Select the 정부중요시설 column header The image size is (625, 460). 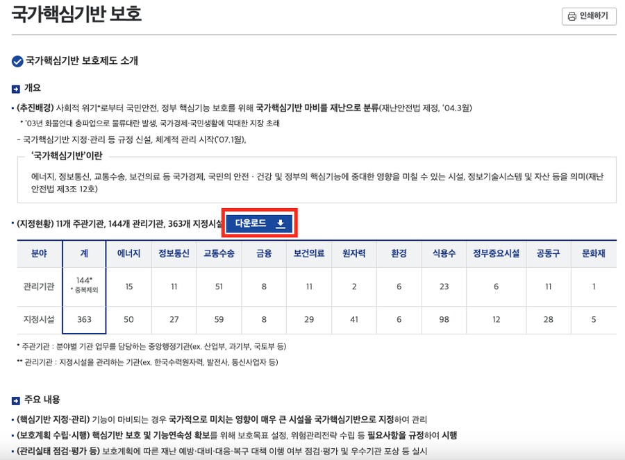point(497,253)
